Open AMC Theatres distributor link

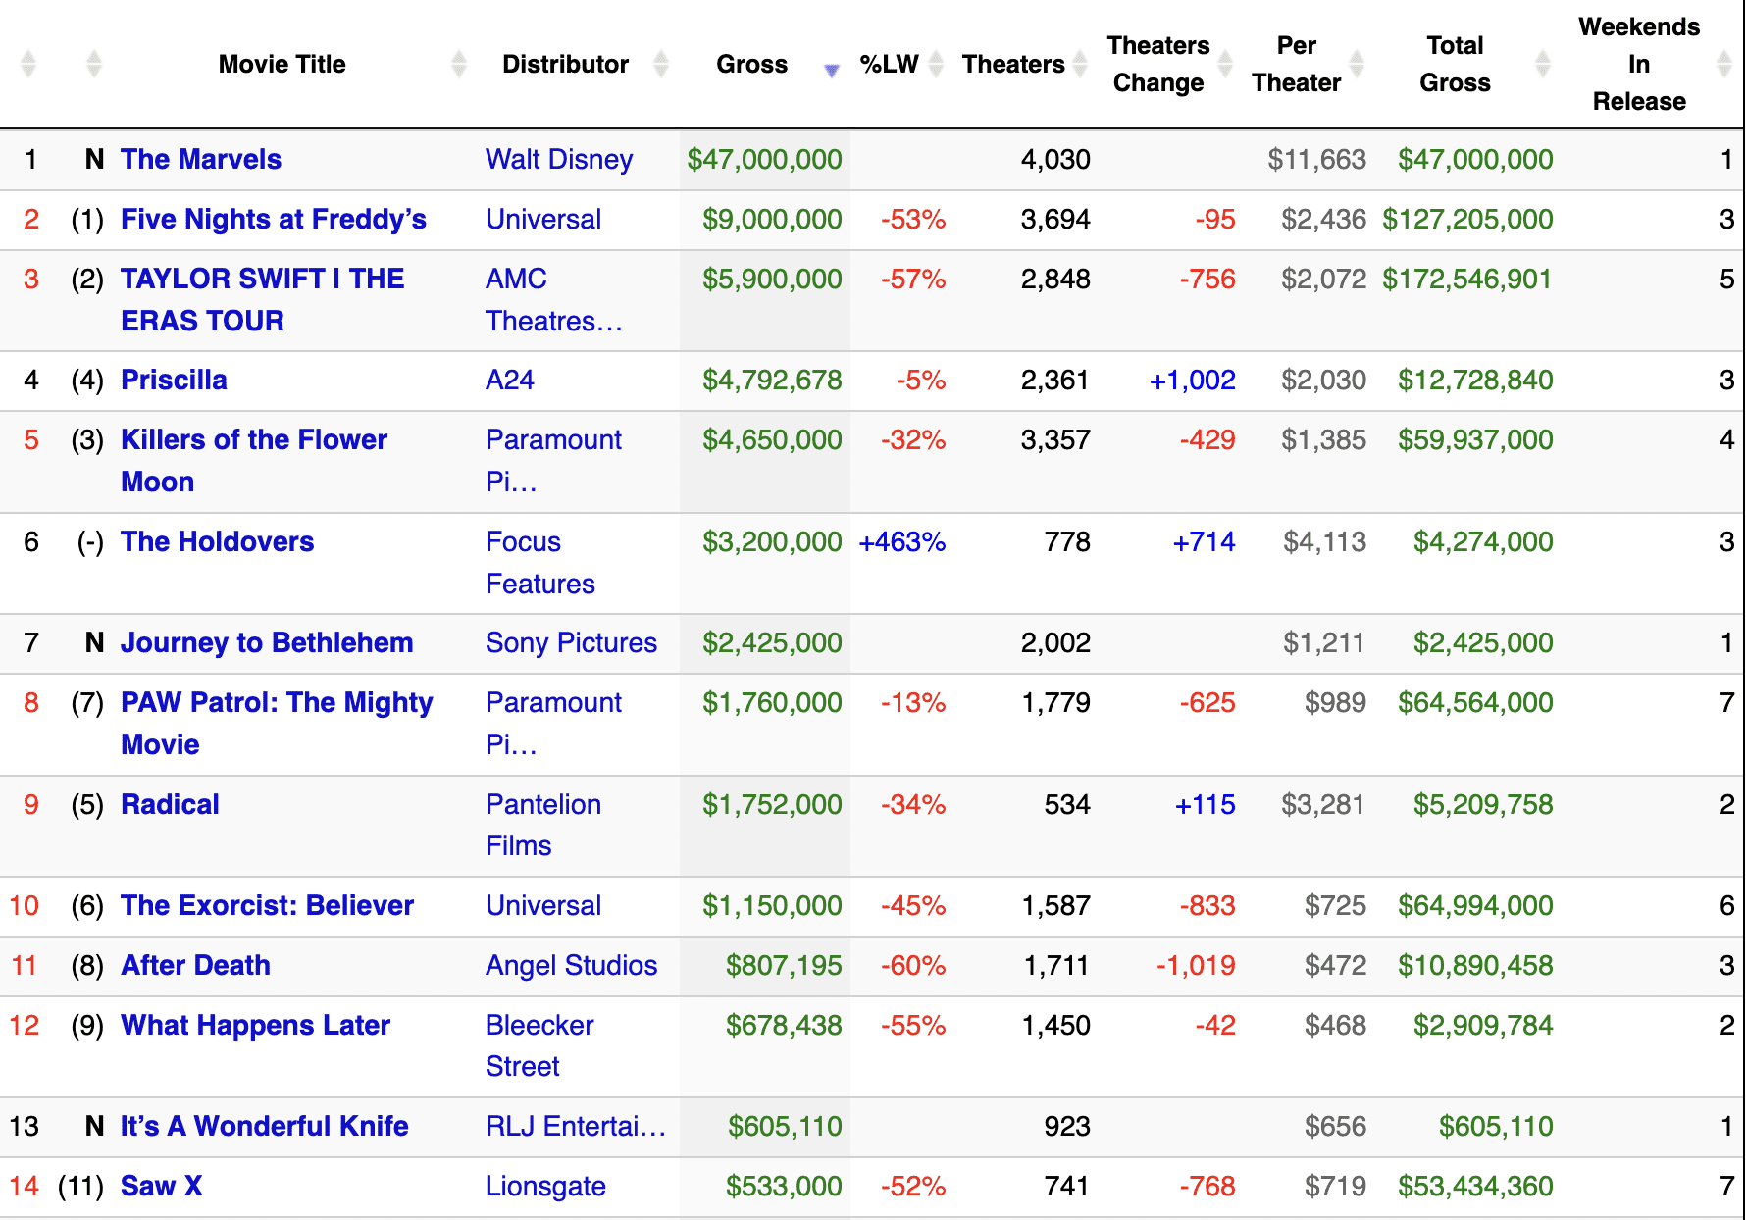click(x=553, y=299)
